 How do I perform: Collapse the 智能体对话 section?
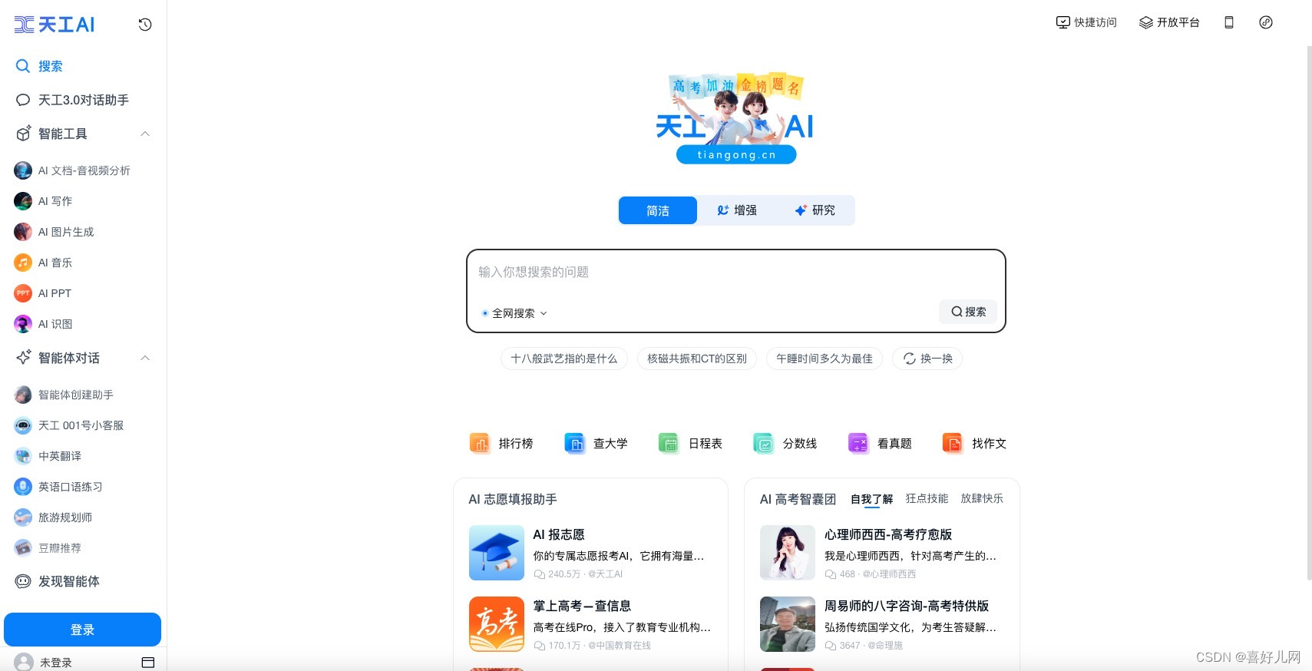(x=145, y=358)
